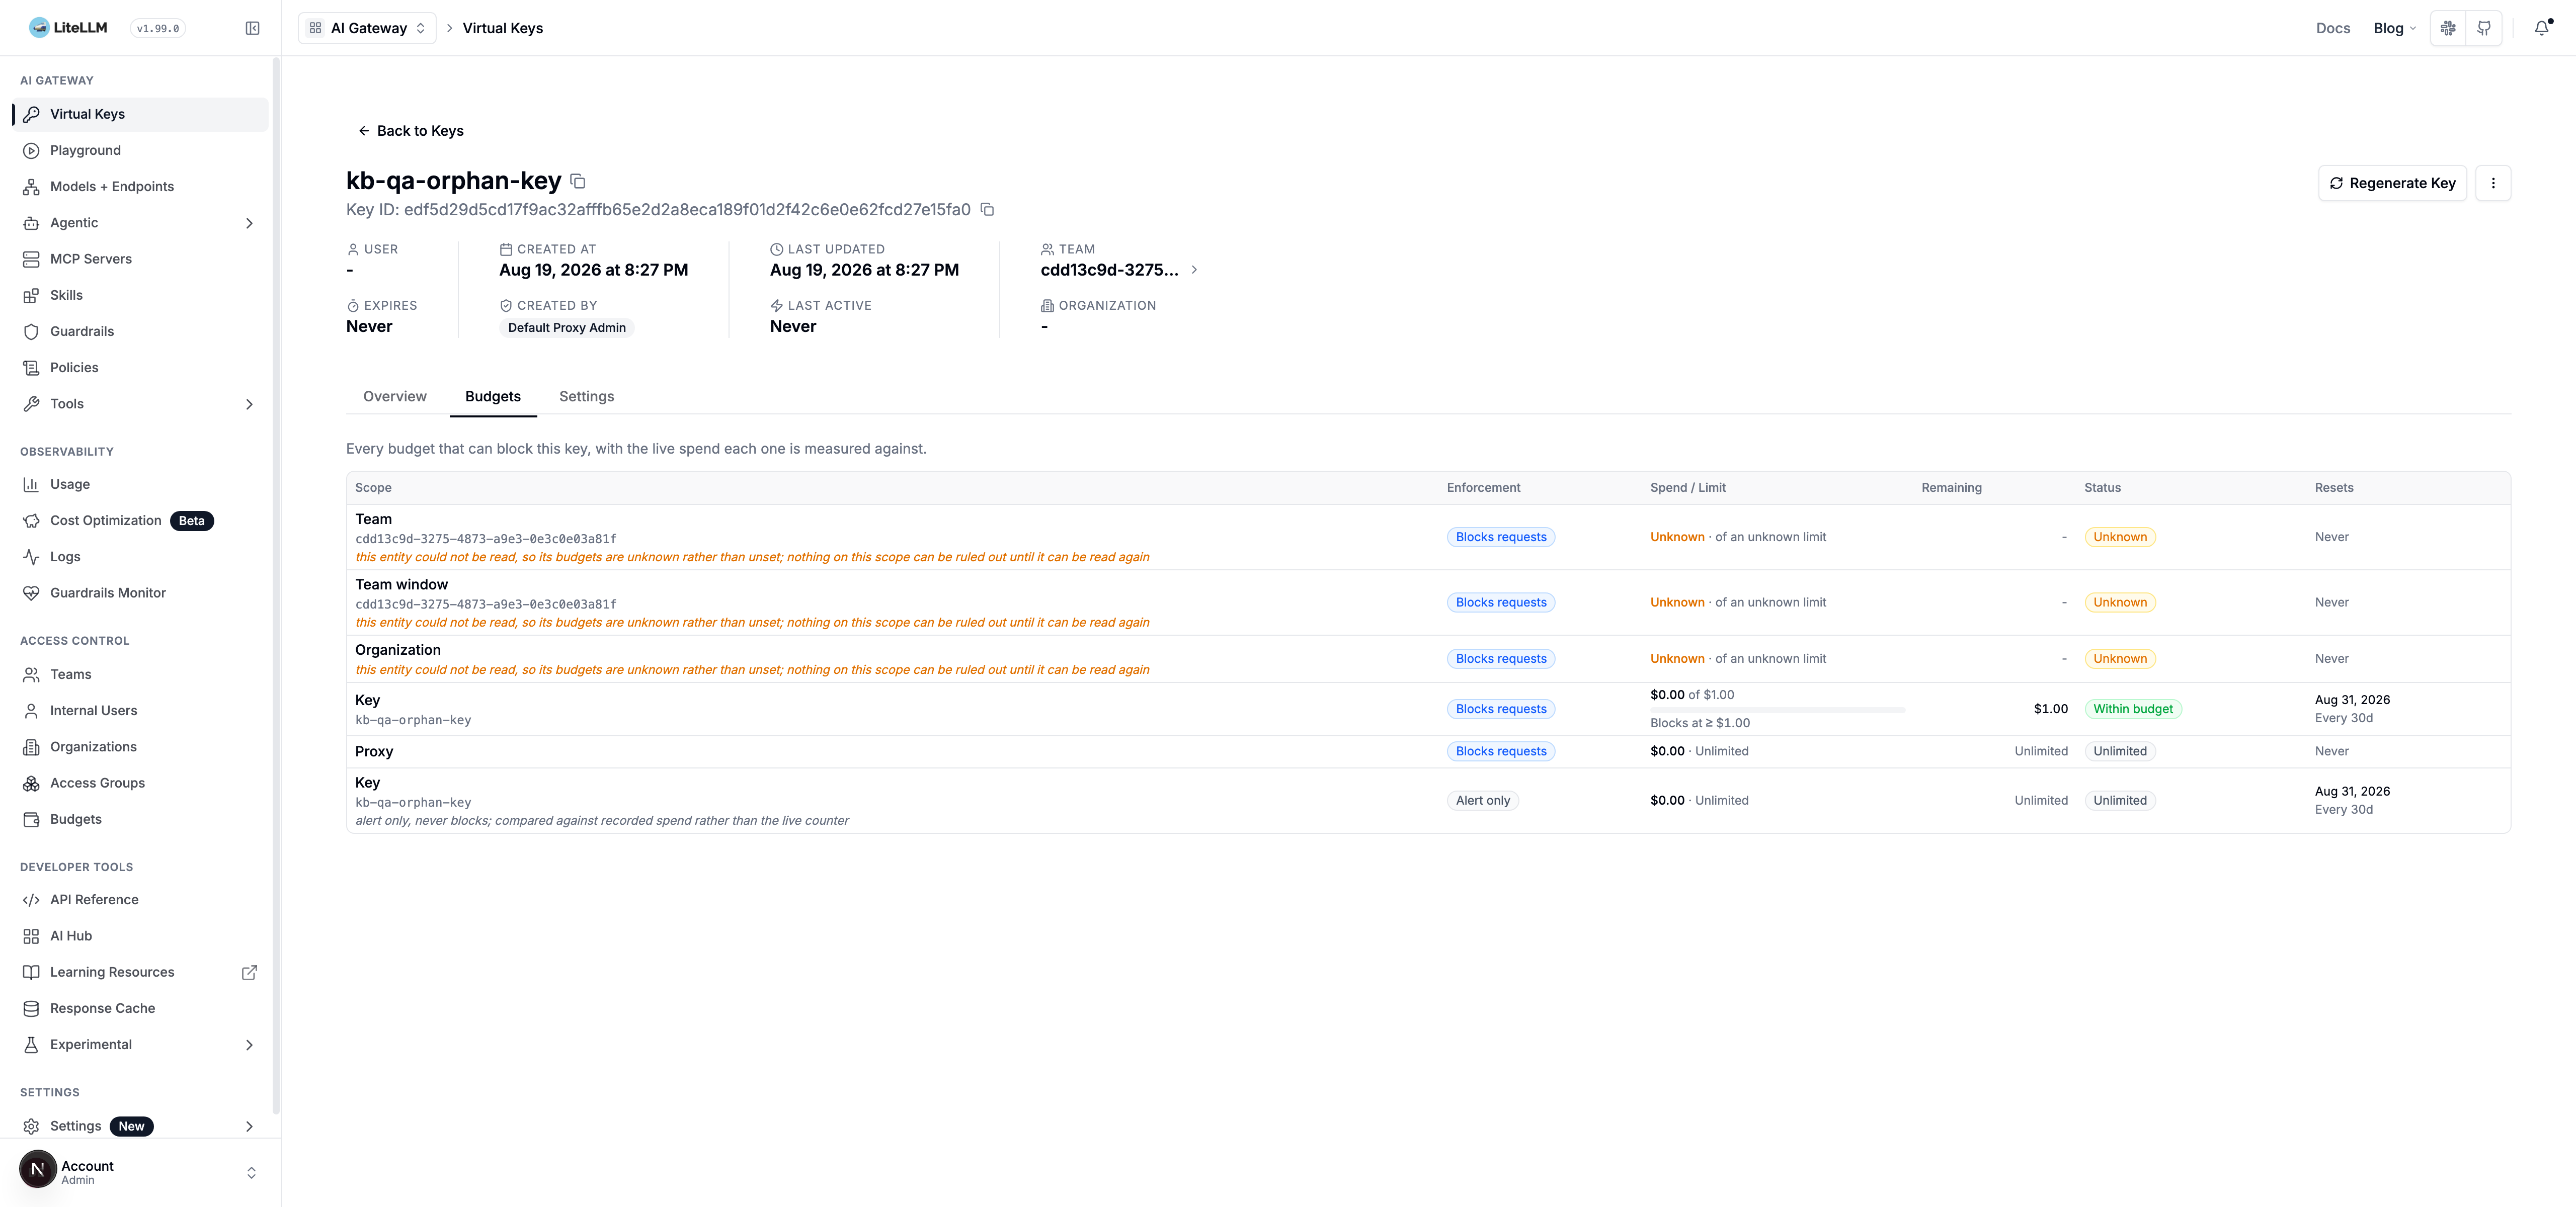The image size is (2576, 1207).
Task: Open Logs page
Action: (x=140, y=557)
